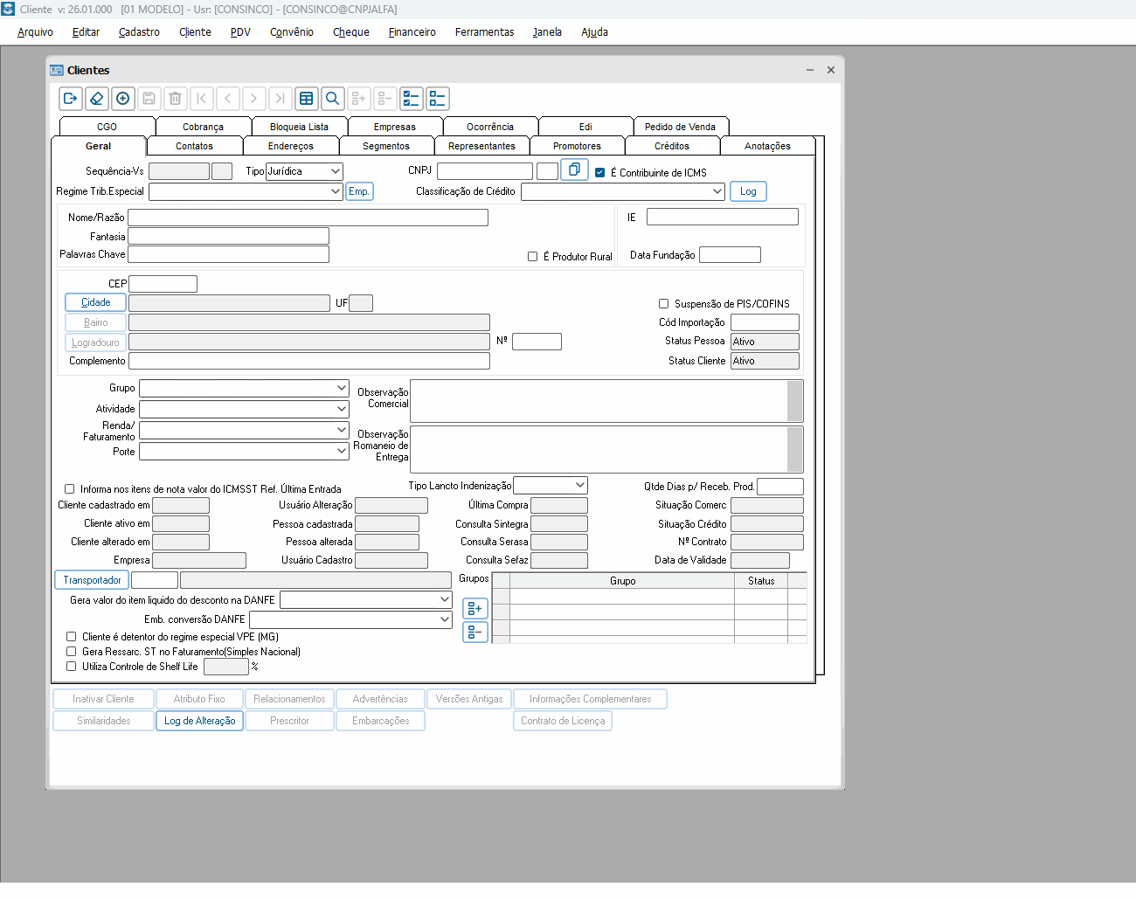Click the Log de Alteração button

coord(199,721)
